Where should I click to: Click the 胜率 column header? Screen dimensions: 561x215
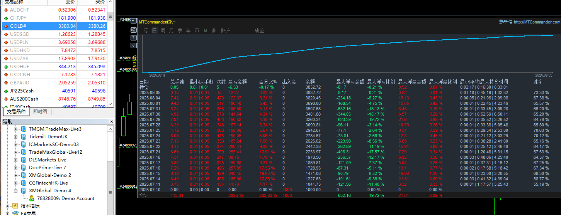pyautogui.click(x=538, y=82)
